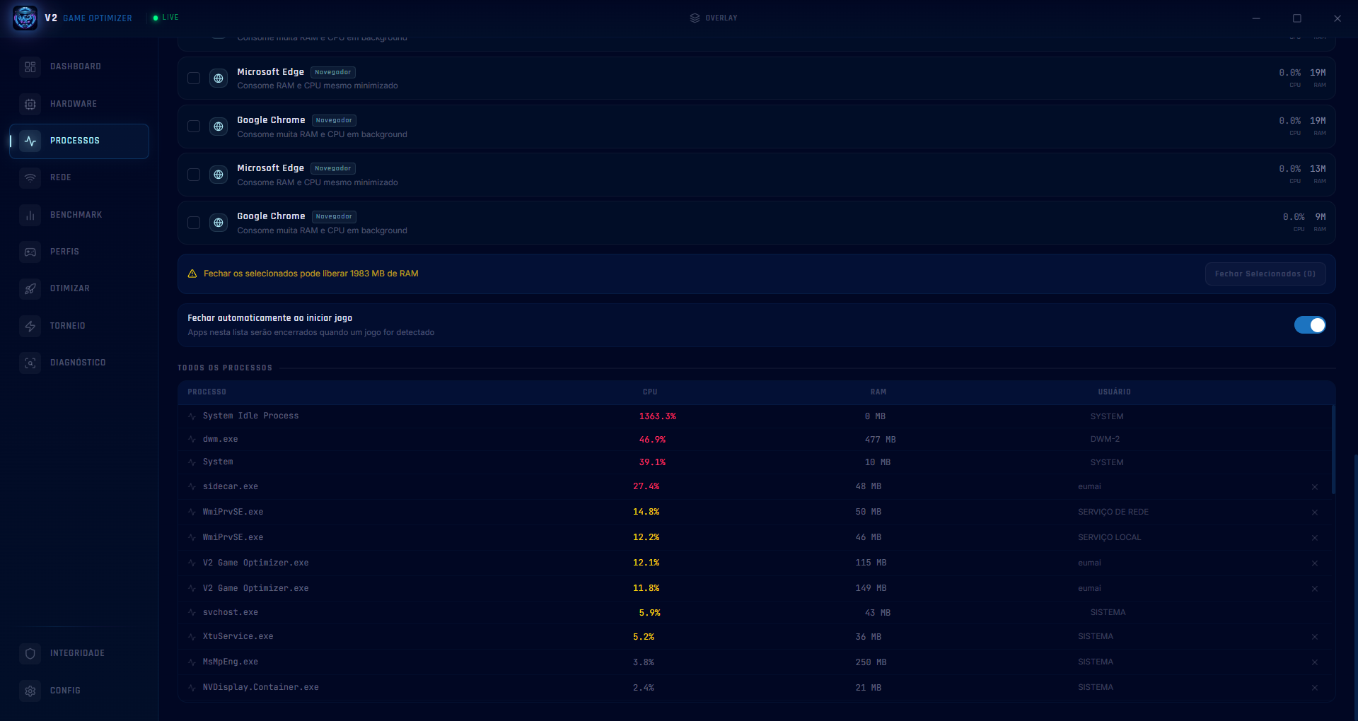Kill WmiPrvSE.exe under SERVIÇO DE REDE

tap(1315, 512)
